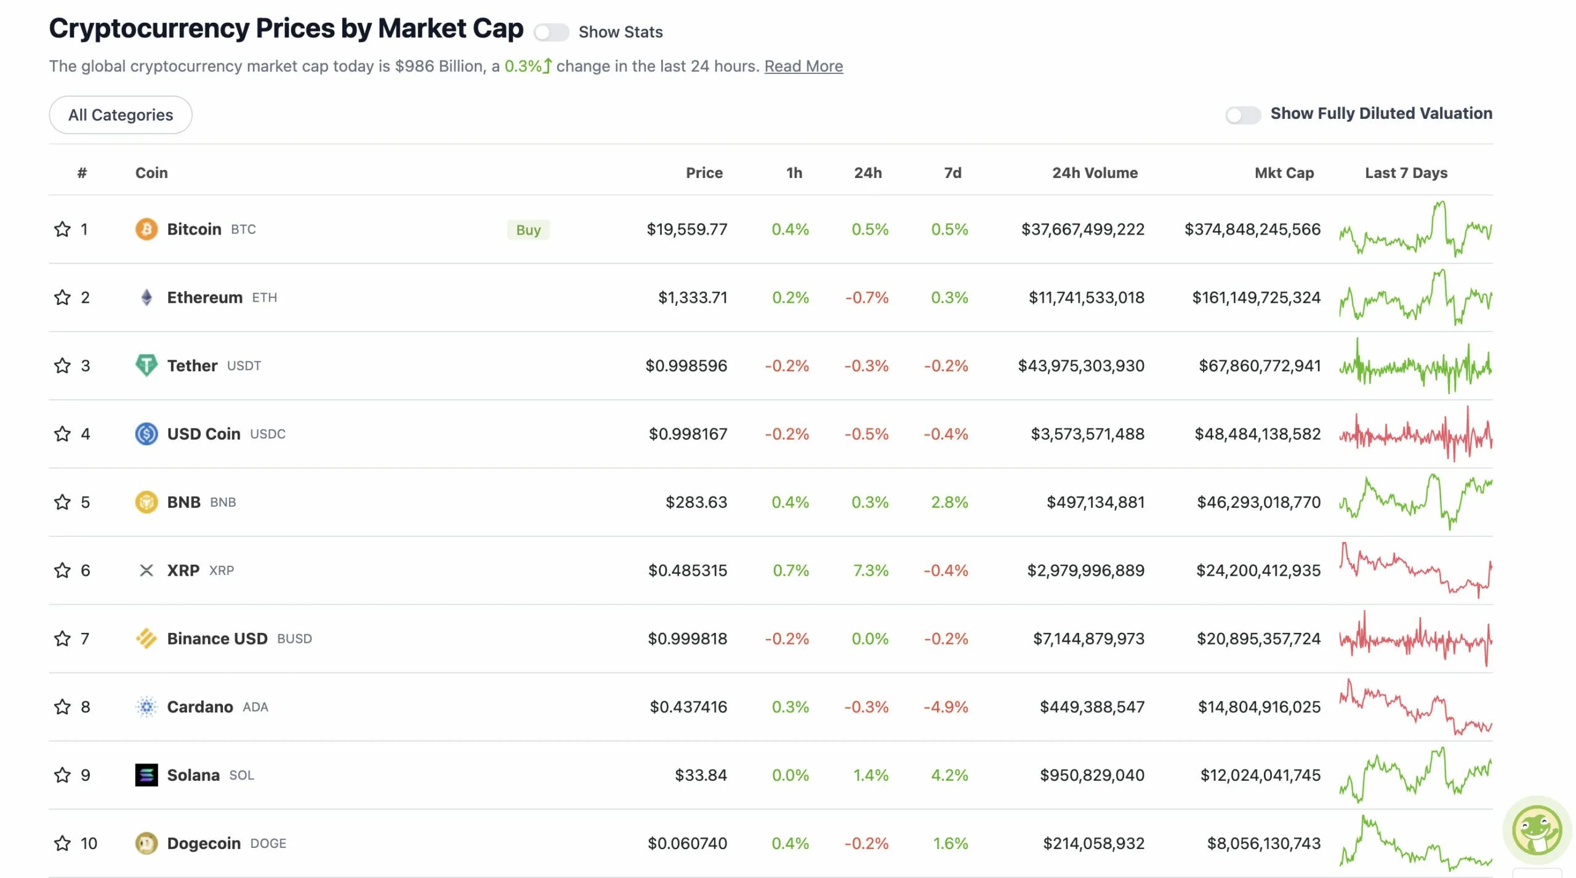Enable the Show Stats toggle
Image resolution: width=1576 pixels, height=878 pixels.
(551, 32)
